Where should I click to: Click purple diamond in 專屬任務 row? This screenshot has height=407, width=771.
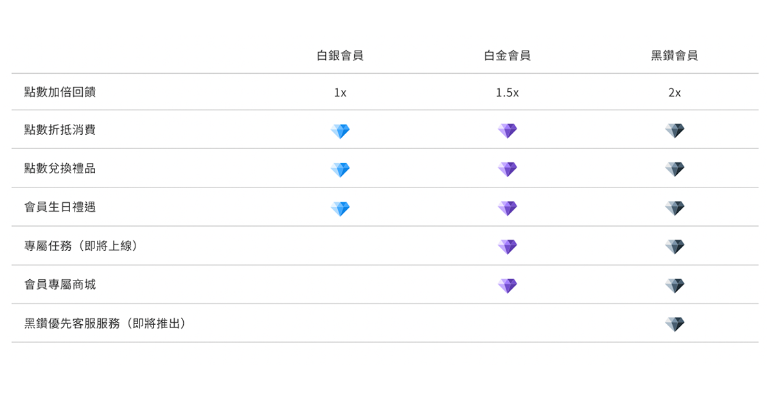point(507,247)
